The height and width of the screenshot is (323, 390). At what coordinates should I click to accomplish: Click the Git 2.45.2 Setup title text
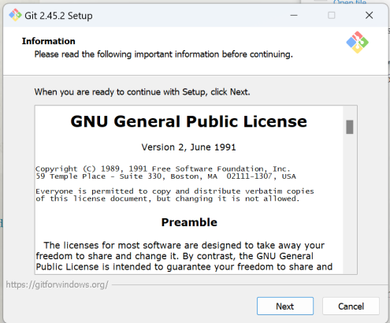58,16
